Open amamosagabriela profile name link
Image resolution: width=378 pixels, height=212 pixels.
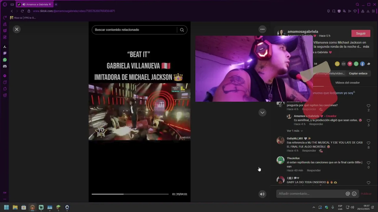(303, 32)
